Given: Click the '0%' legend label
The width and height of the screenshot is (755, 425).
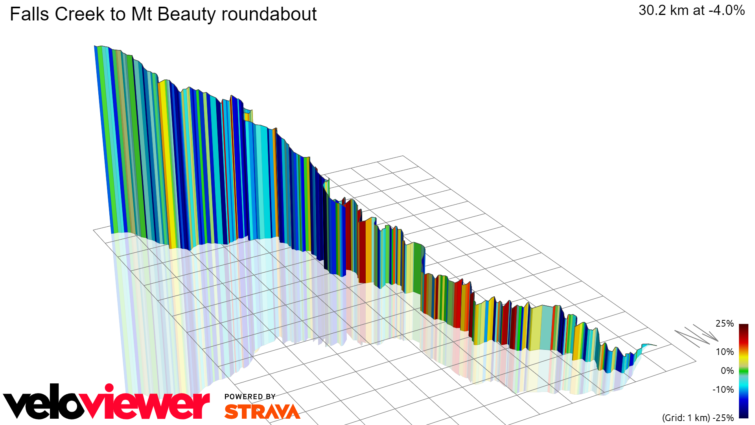Looking at the screenshot, I should coord(727,371).
